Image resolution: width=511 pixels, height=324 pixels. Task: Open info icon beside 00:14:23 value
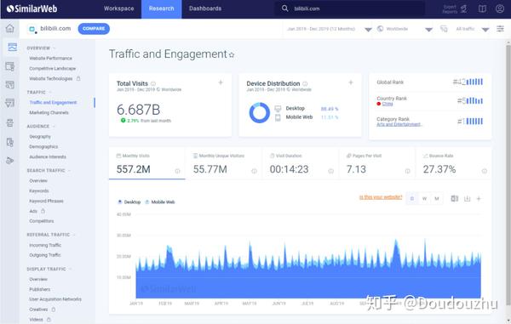(330, 171)
